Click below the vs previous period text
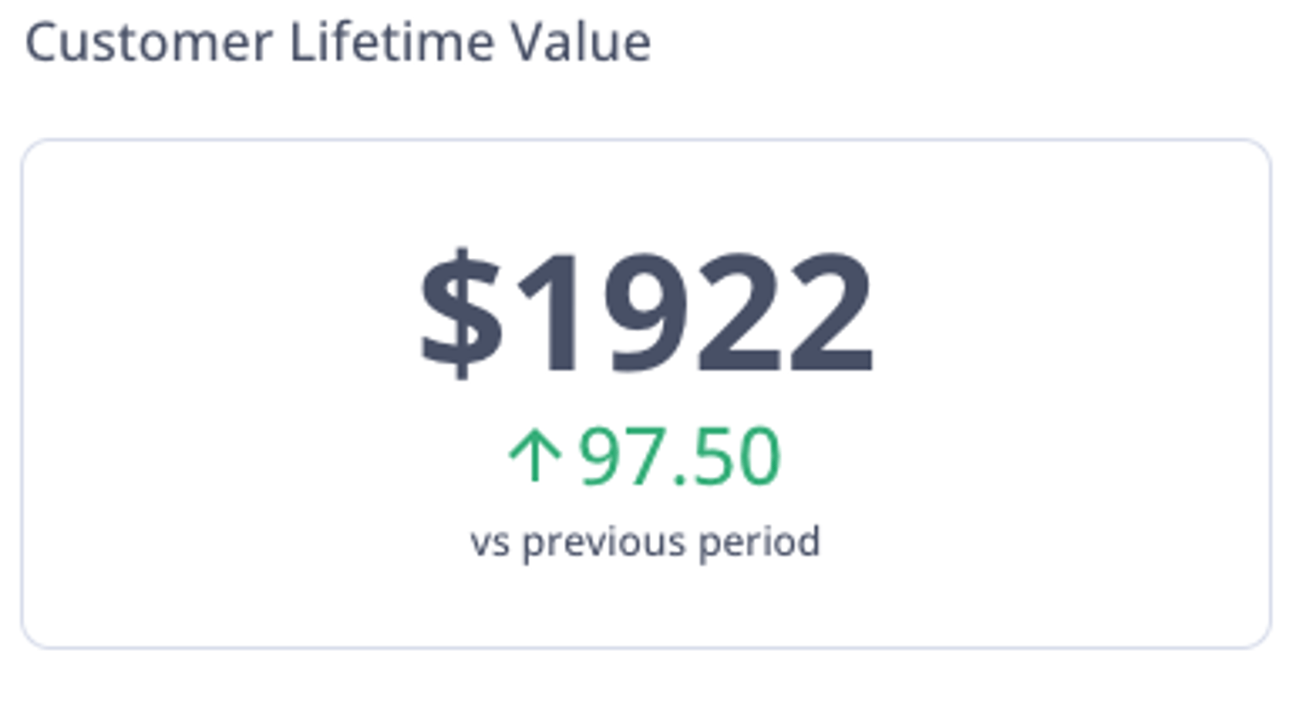This screenshot has width=1306, height=707. (x=646, y=599)
